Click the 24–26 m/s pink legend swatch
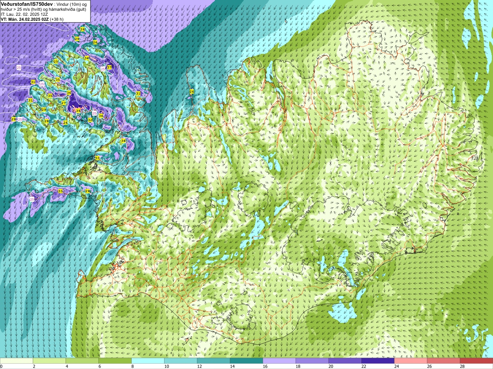Screen dimensions: 493x369 411,361
